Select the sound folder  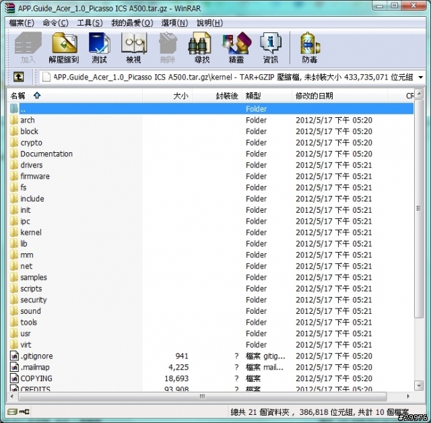coord(30,311)
